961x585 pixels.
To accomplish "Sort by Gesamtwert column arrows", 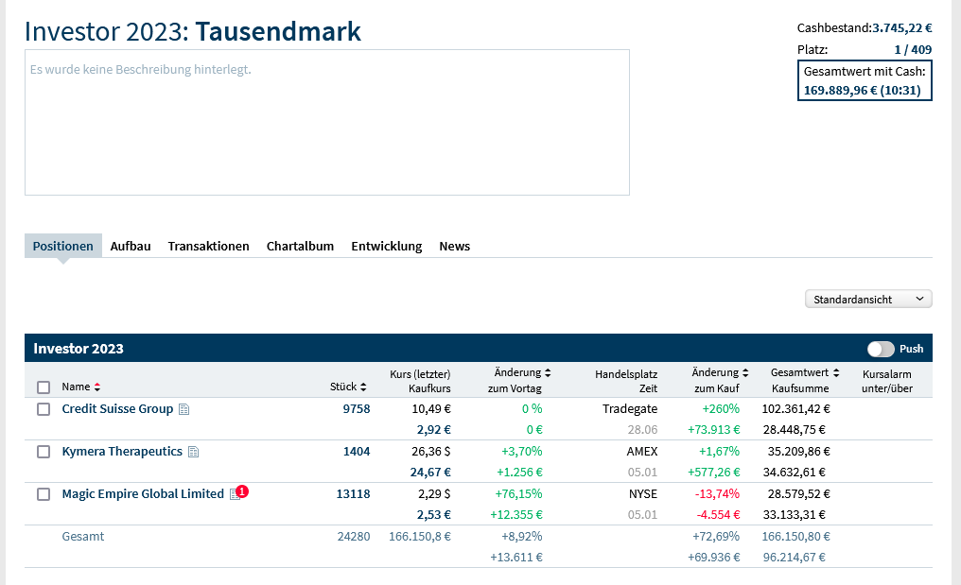I will pyautogui.click(x=836, y=373).
